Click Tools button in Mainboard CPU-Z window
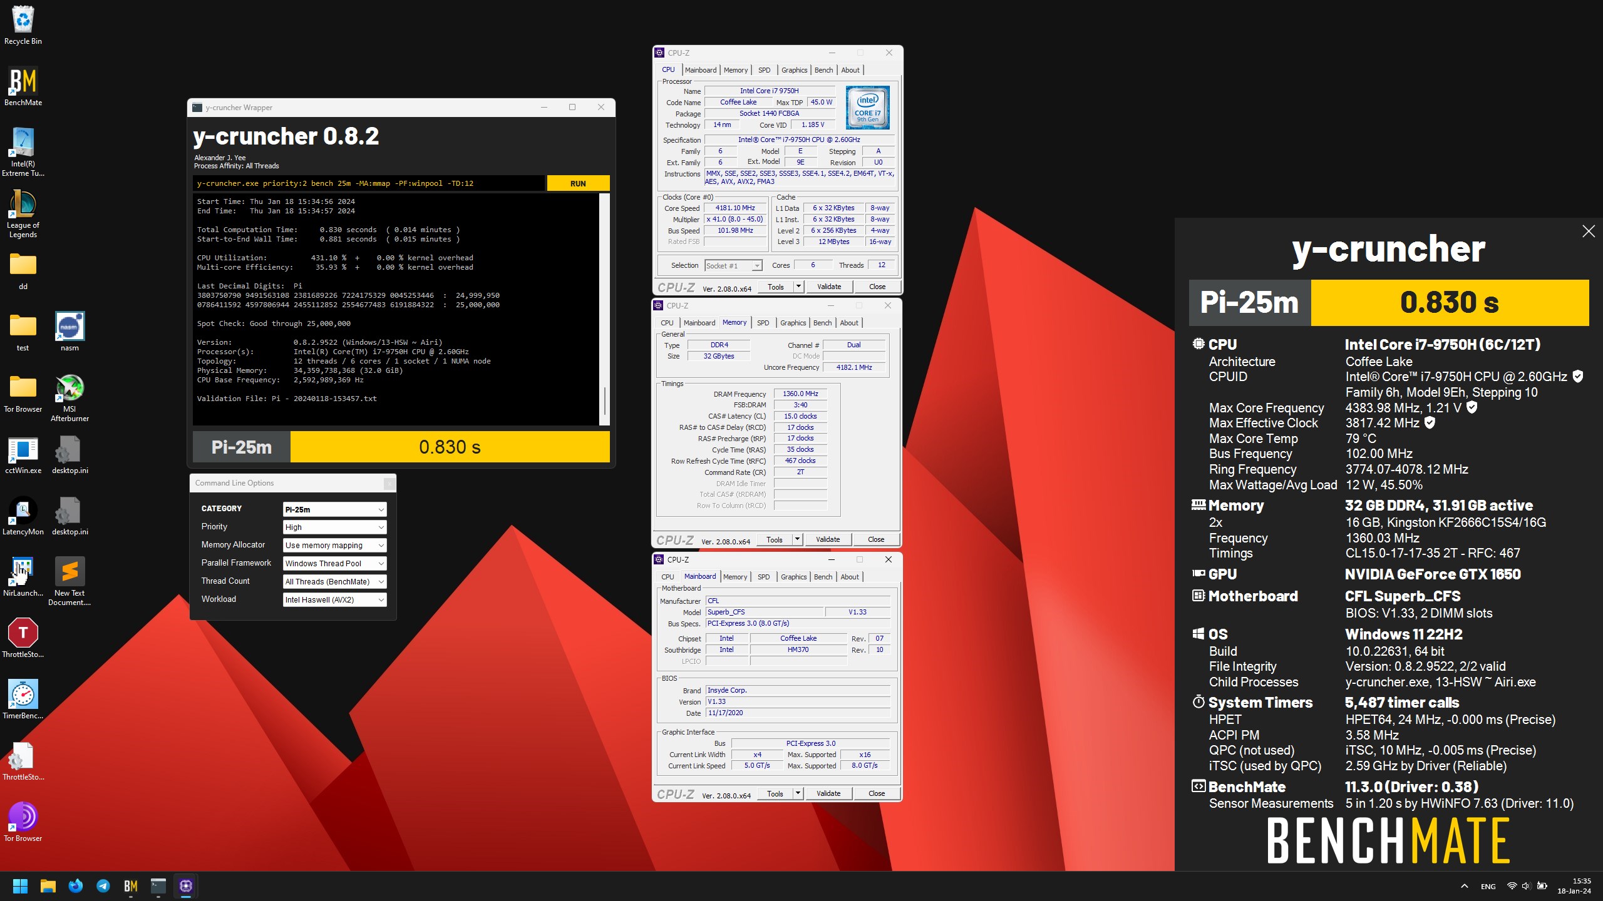The width and height of the screenshot is (1603, 901). tap(775, 793)
